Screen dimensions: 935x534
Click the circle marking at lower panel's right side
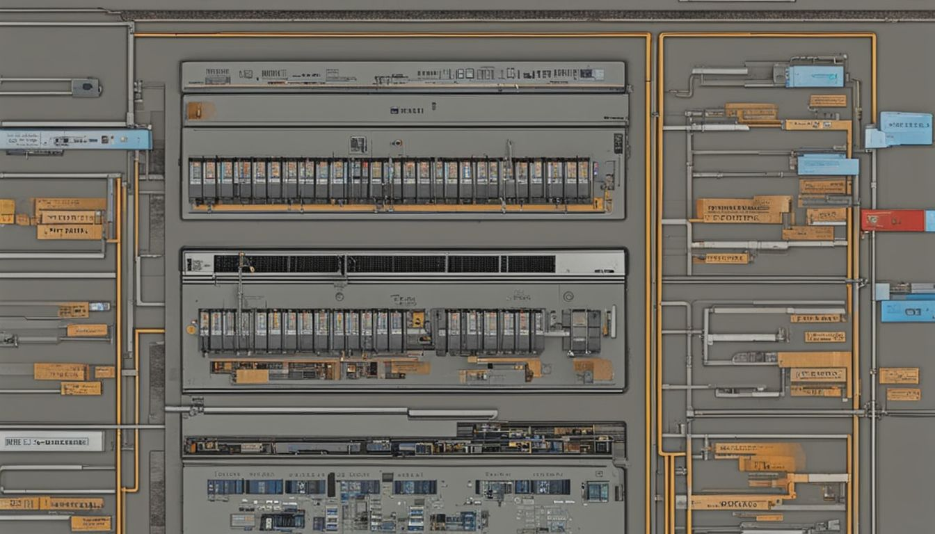(568, 296)
